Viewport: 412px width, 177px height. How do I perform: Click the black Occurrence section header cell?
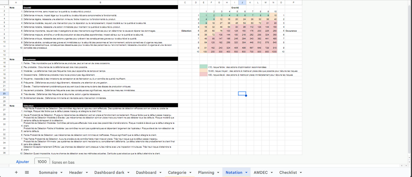point(100,59)
